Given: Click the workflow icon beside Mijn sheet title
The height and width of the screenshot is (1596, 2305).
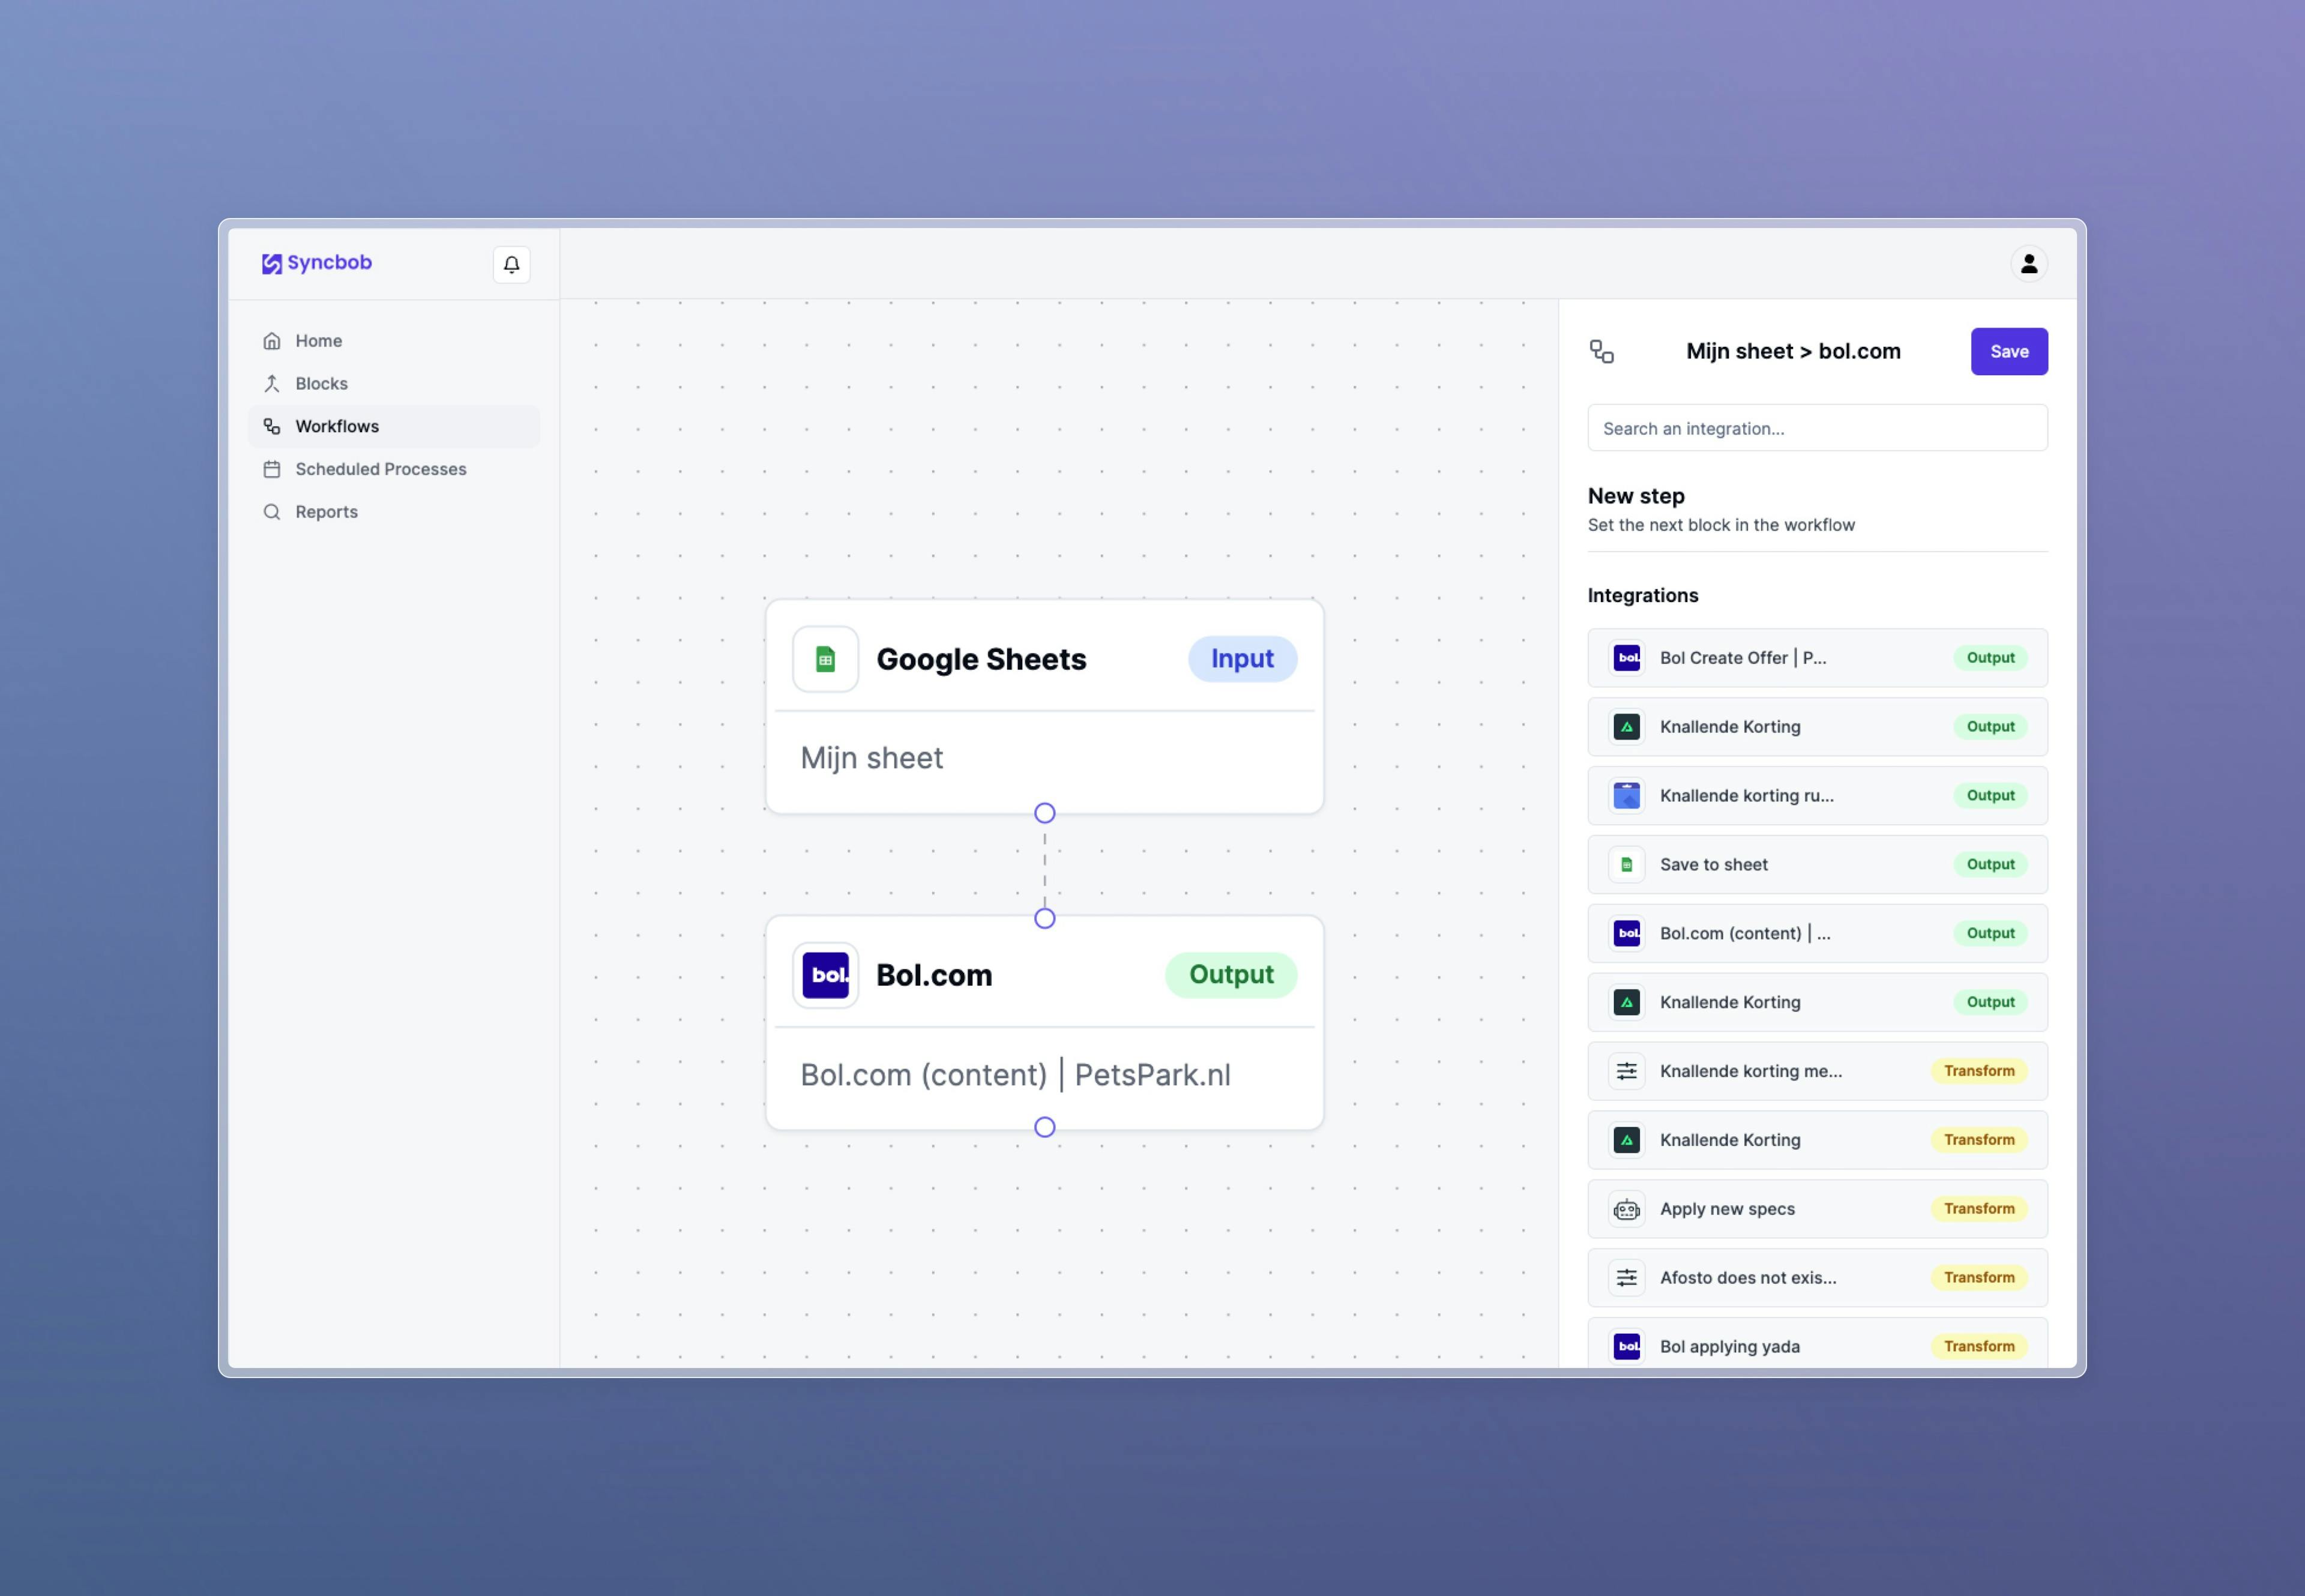Looking at the screenshot, I should point(1601,351).
